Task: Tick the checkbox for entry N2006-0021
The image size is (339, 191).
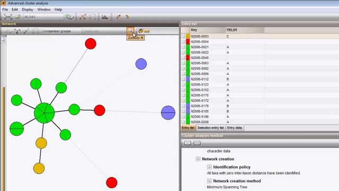Action: coord(183,47)
